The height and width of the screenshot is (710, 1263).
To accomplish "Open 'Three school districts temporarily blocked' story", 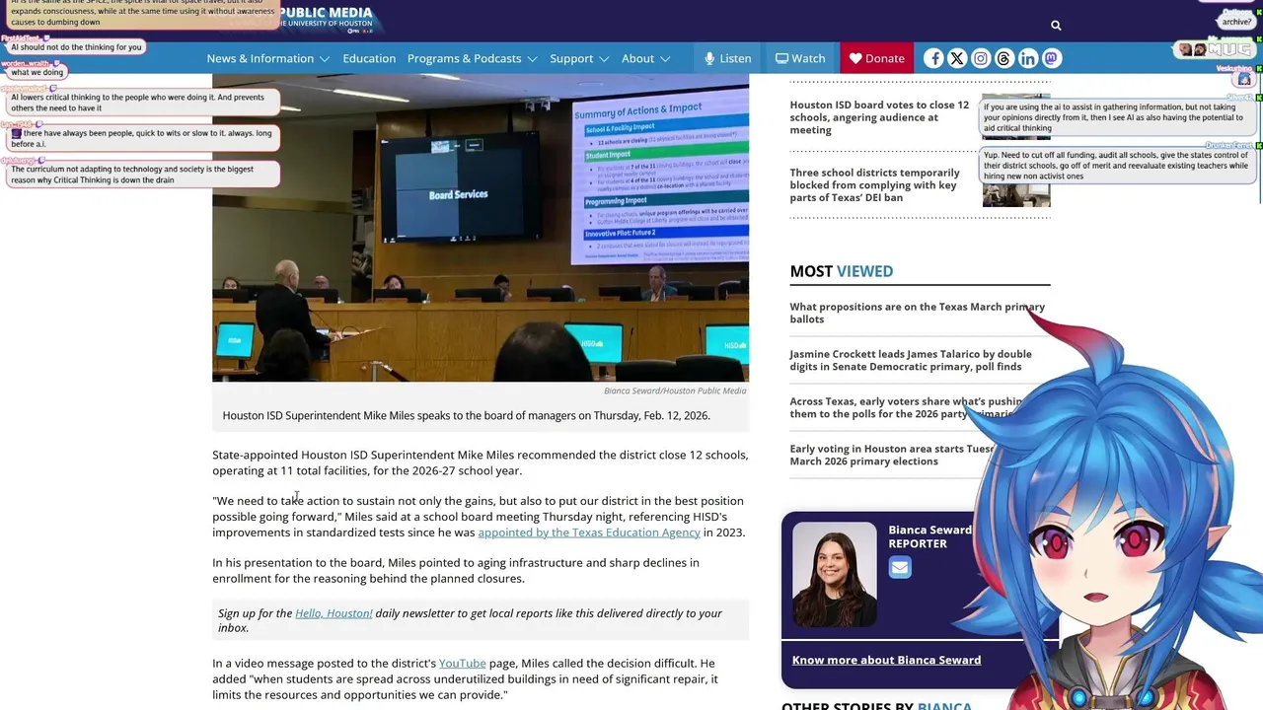I will [874, 185].
